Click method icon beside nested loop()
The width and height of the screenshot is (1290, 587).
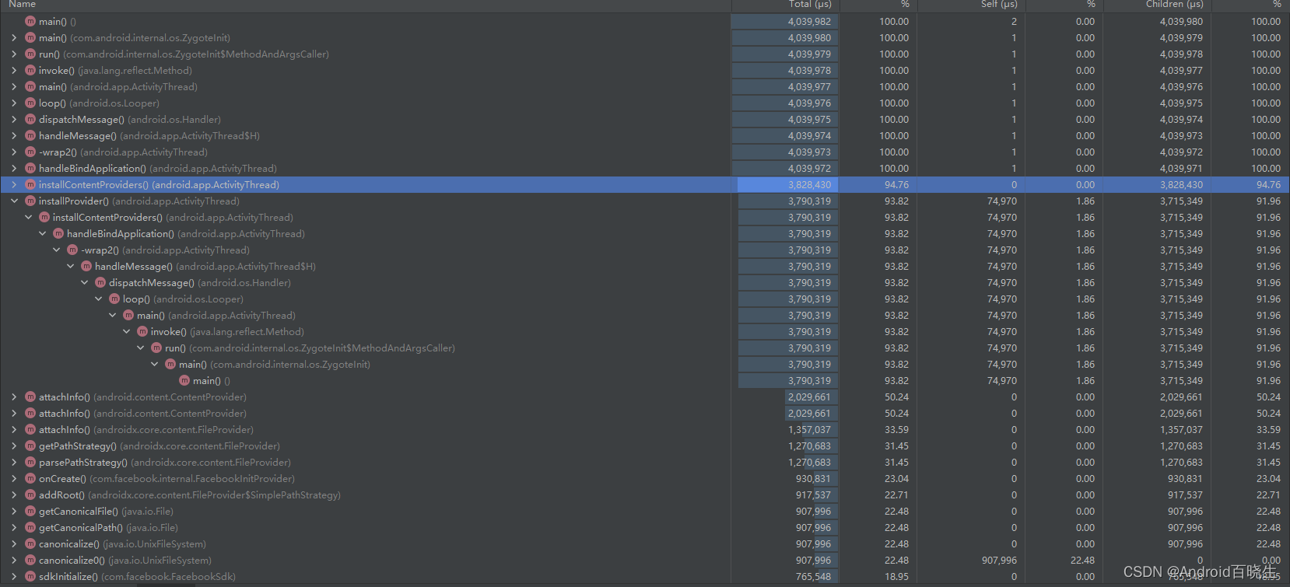pos(114,299)
